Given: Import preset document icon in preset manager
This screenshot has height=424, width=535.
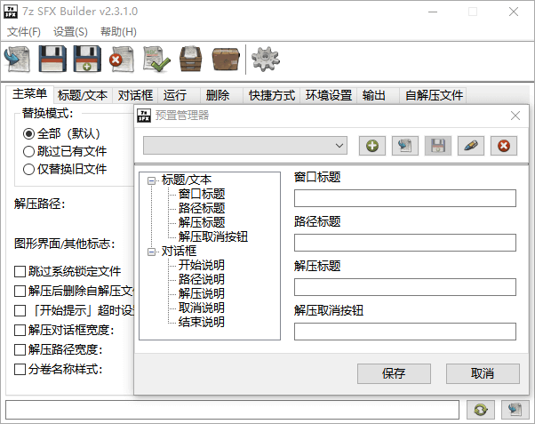Looking at the screenshot, I should 405,146.
